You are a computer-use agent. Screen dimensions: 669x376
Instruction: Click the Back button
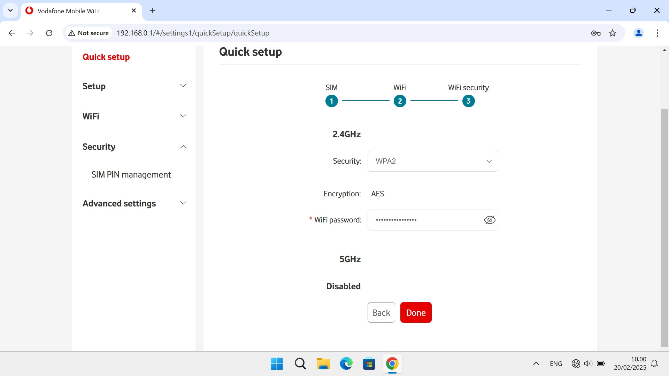click(381, 313)
